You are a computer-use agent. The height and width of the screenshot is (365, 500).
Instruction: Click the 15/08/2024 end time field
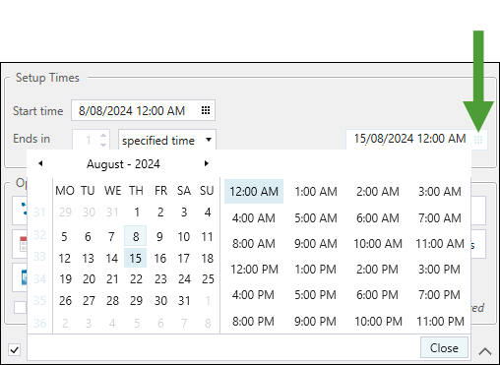pos(416,140)
